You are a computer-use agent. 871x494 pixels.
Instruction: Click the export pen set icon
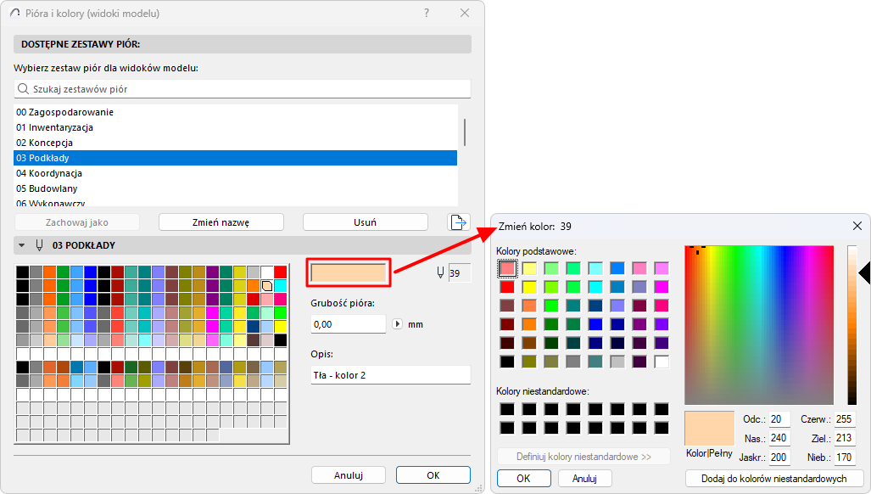(x=458, y=222)
